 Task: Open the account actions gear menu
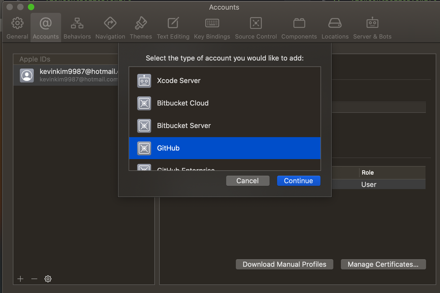pyautogui.click(x=48, y=279)
